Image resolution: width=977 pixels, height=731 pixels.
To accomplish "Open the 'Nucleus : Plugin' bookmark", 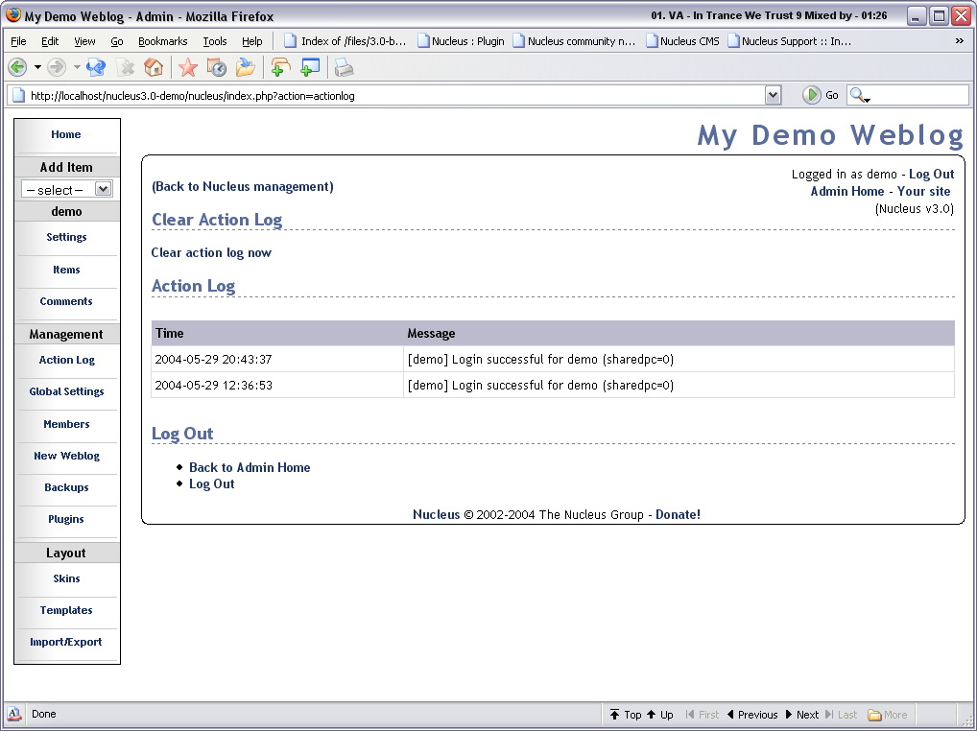I will 461,41.
